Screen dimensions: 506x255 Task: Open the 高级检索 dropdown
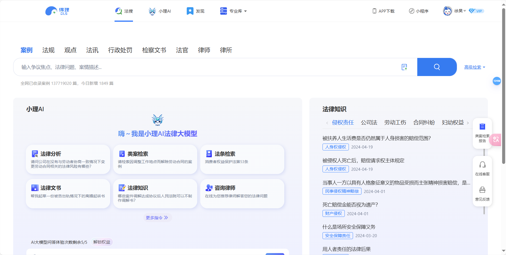(474, 67)
